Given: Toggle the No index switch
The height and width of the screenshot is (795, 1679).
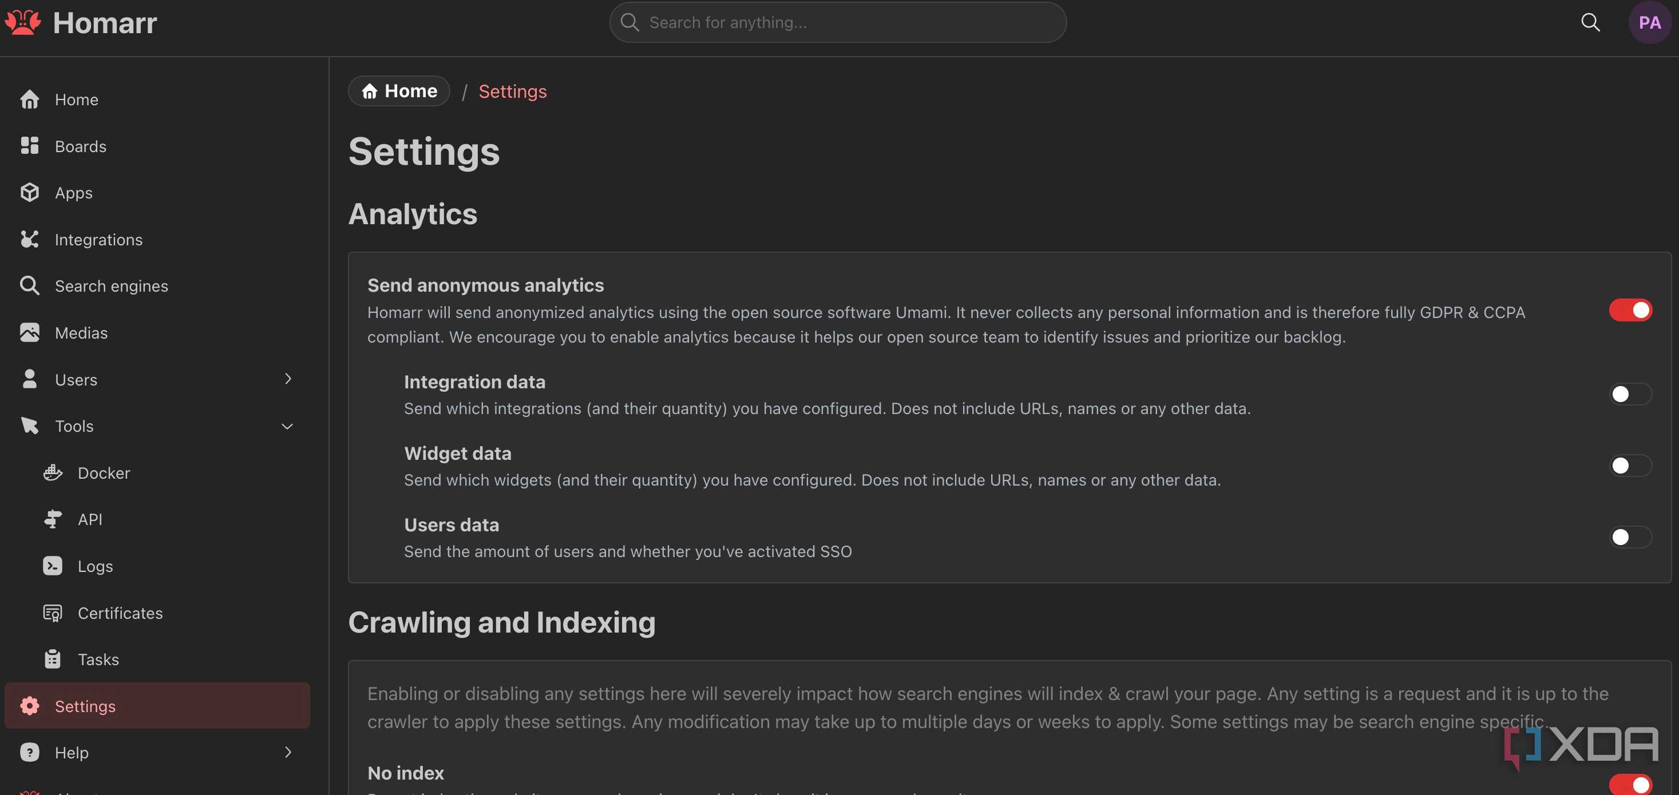Looking at the screenshot, I should click(1630, 784).
